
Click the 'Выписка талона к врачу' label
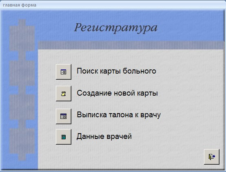[119, 115]
